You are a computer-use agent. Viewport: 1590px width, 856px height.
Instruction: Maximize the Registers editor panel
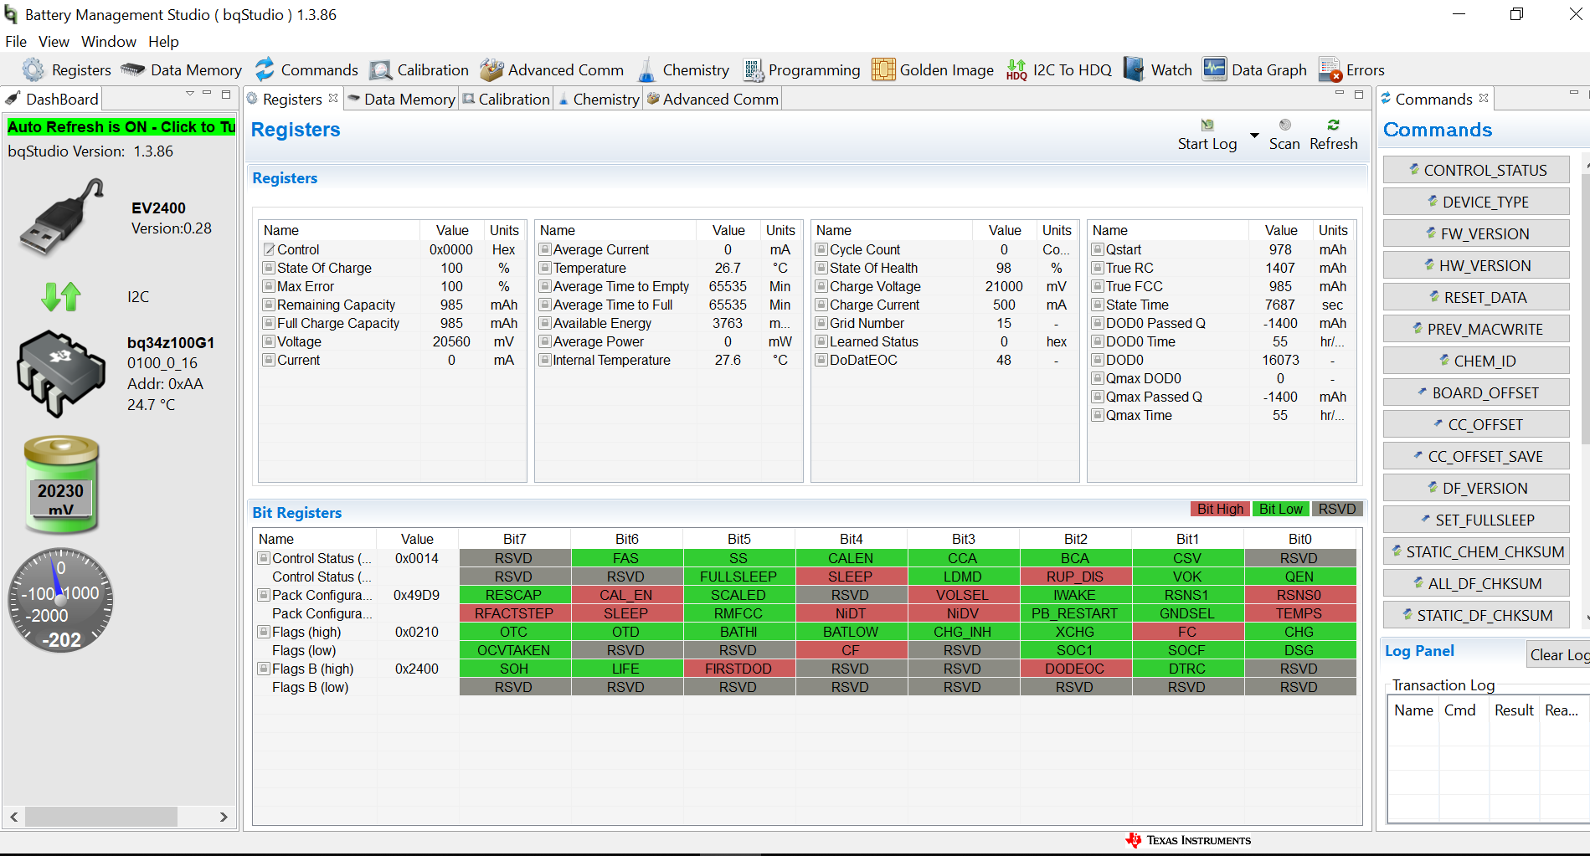(x=1358, y=95)
